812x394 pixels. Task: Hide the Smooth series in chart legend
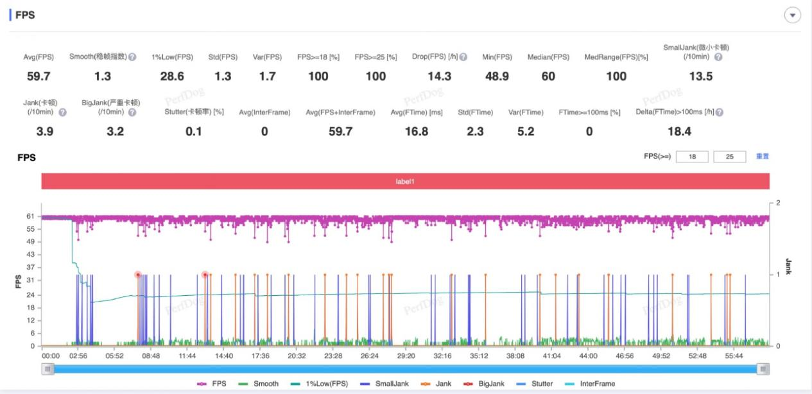pyautogui.click(x=259, y=384)
